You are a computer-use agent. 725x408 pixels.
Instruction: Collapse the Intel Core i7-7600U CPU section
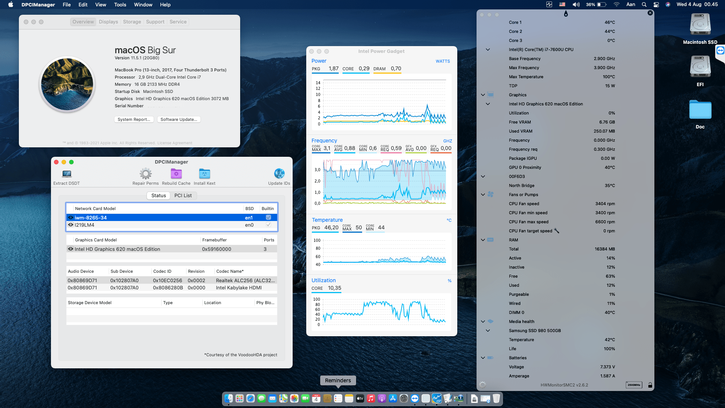488,49
